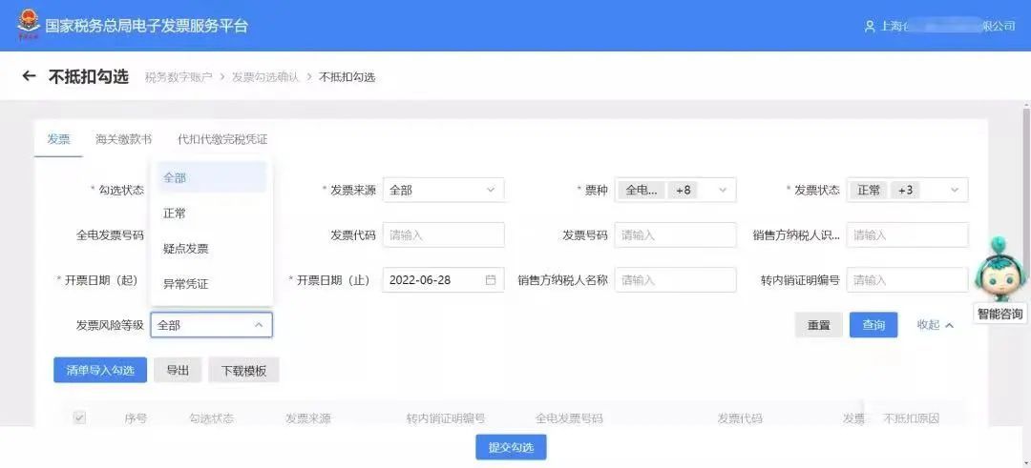Focus the 发票代码 input field

pyautogui.click(x=443, y=235)
